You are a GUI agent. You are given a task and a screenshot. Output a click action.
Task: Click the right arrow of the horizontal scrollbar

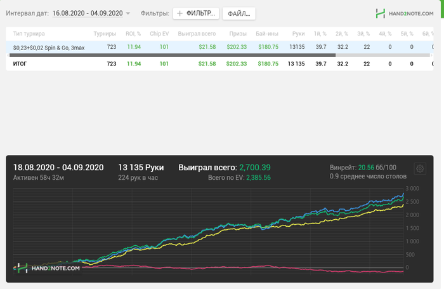(x=431, y=55)
